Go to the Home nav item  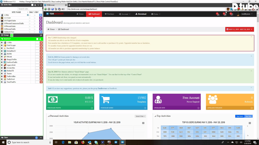point(80,14)
